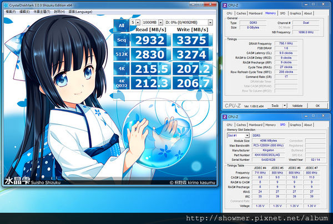Click the upper CPU-Z window title icon
The height and width of the screenshot is (224, 333).
[x=225, y=5]
